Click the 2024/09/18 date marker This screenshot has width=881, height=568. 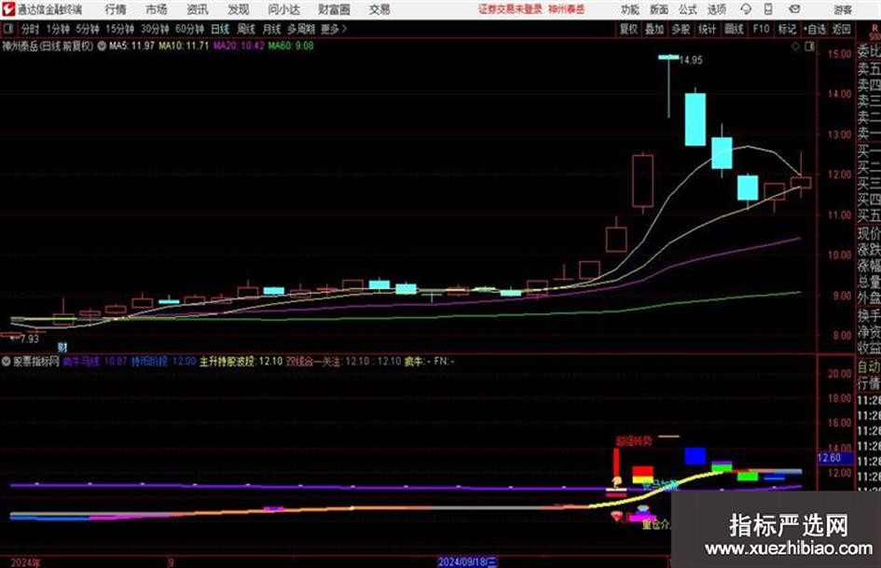(467, 561)
